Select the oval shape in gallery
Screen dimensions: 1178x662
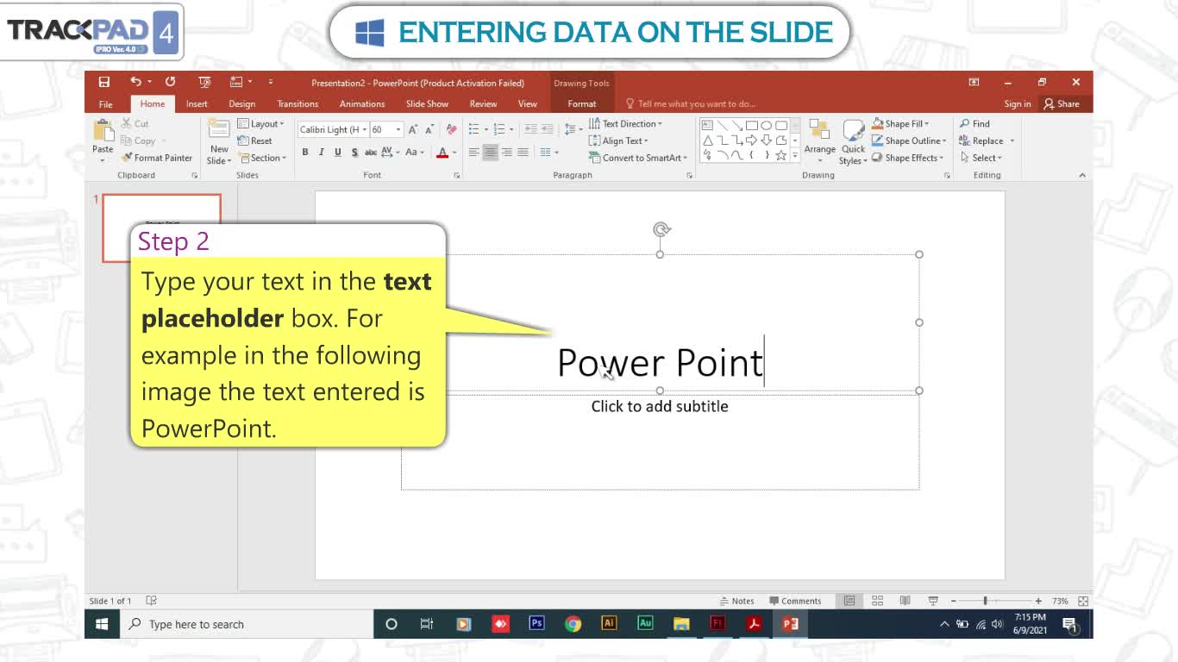point(766,125)
